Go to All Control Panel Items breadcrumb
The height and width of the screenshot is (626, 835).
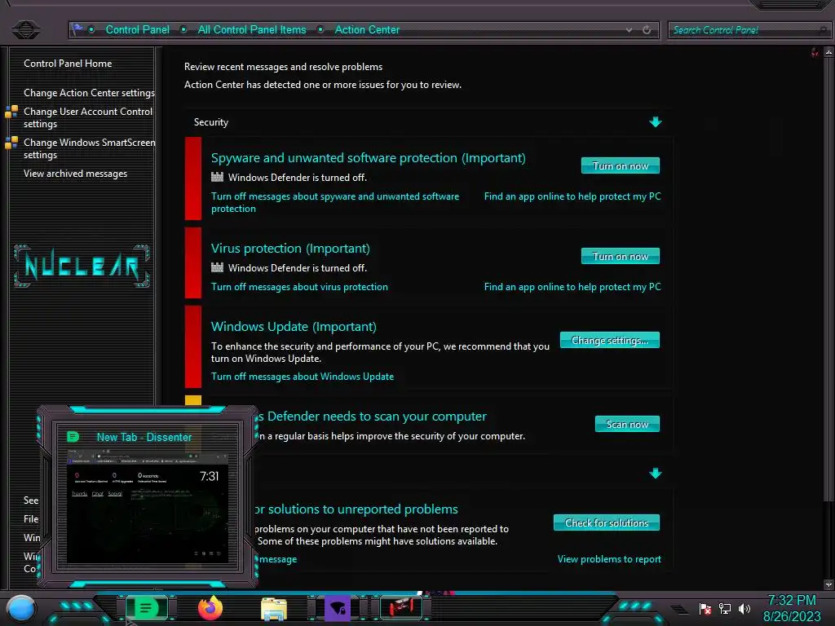(252, 30)
